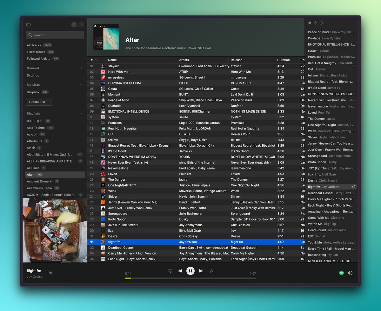The height and width of the screenshot is (311, 381).
Task: Focus the Search field
Action: (x=55, y=35)
